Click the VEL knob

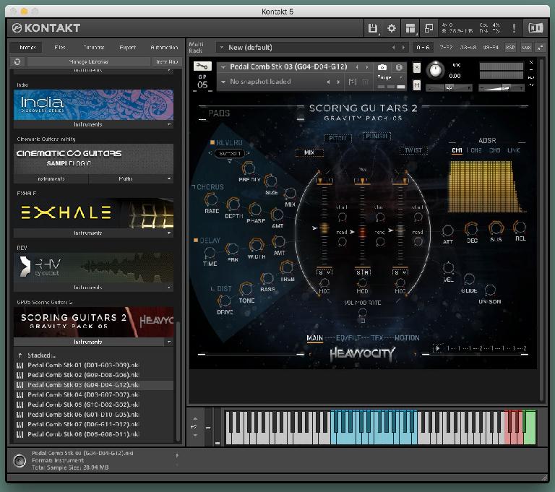[449, 268]
